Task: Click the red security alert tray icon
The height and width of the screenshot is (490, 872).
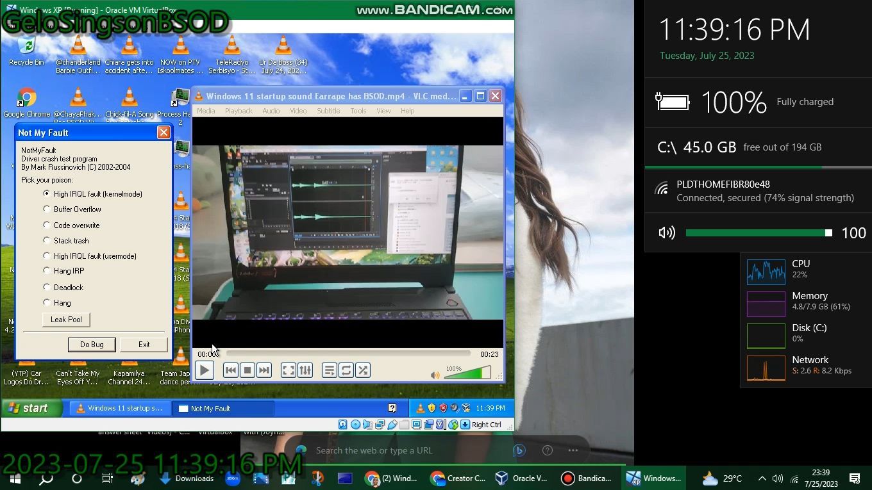Action: point(443,408)
